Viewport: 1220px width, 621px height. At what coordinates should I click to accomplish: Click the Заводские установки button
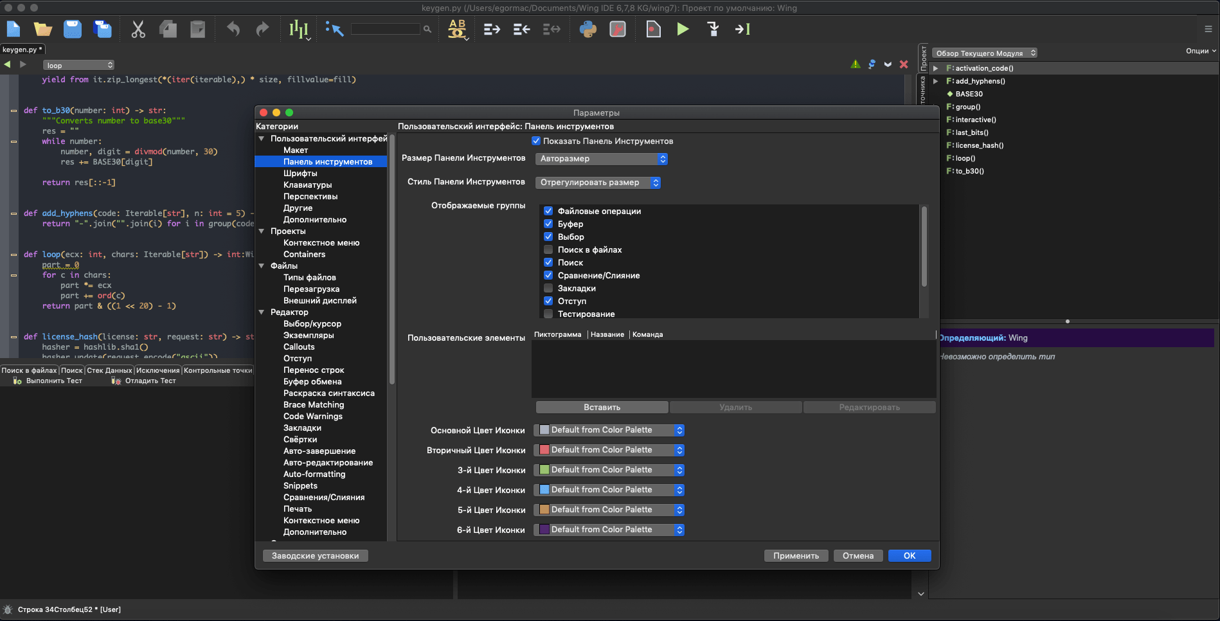315,556
